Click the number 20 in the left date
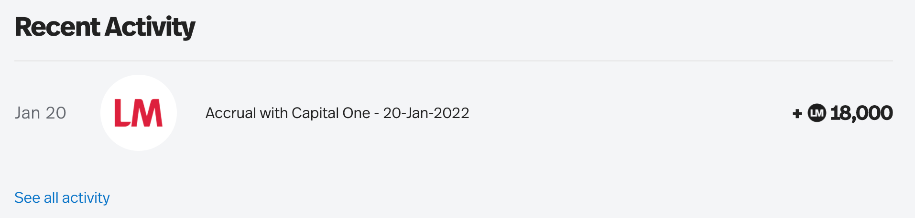The width and height of the screenshot is (915, 218). (56, 113)
